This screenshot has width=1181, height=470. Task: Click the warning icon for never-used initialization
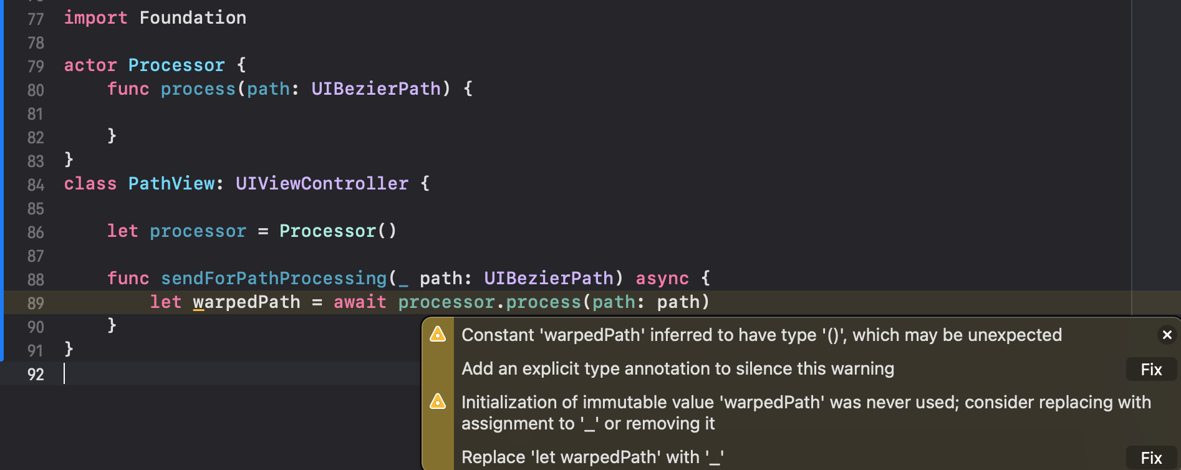click(x=438, y=401)
